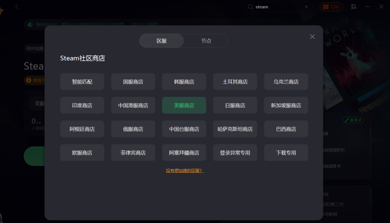Choose the 巴西商店 region
390x223 pixels.
pyautogui.click(x=286, y=129)
